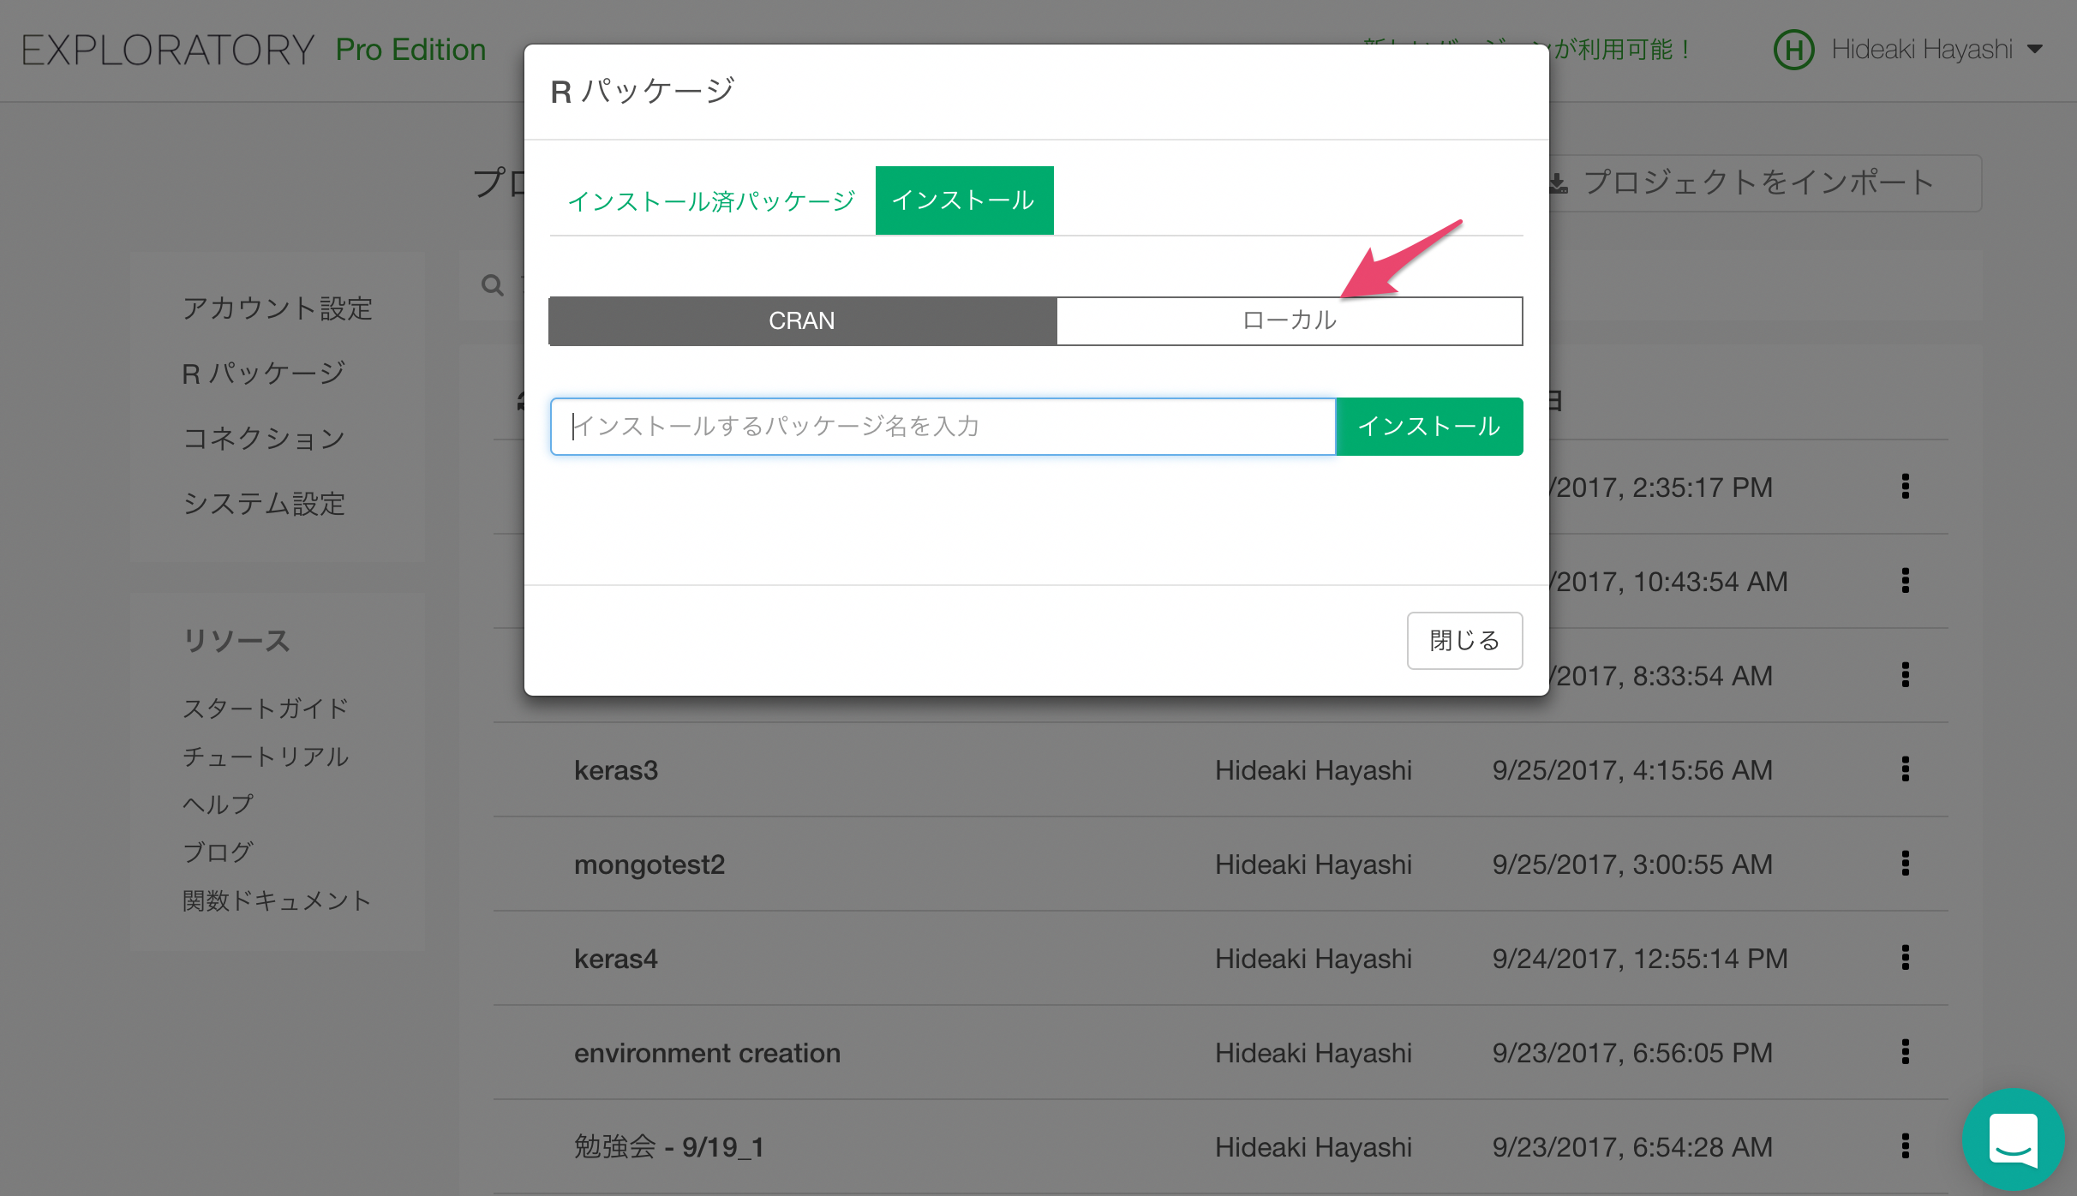The width and height of the screenshot is (2077, 1196).
Task: Switch package source to ローカル
Action: pyautogui.click(x=1289, y=321)
